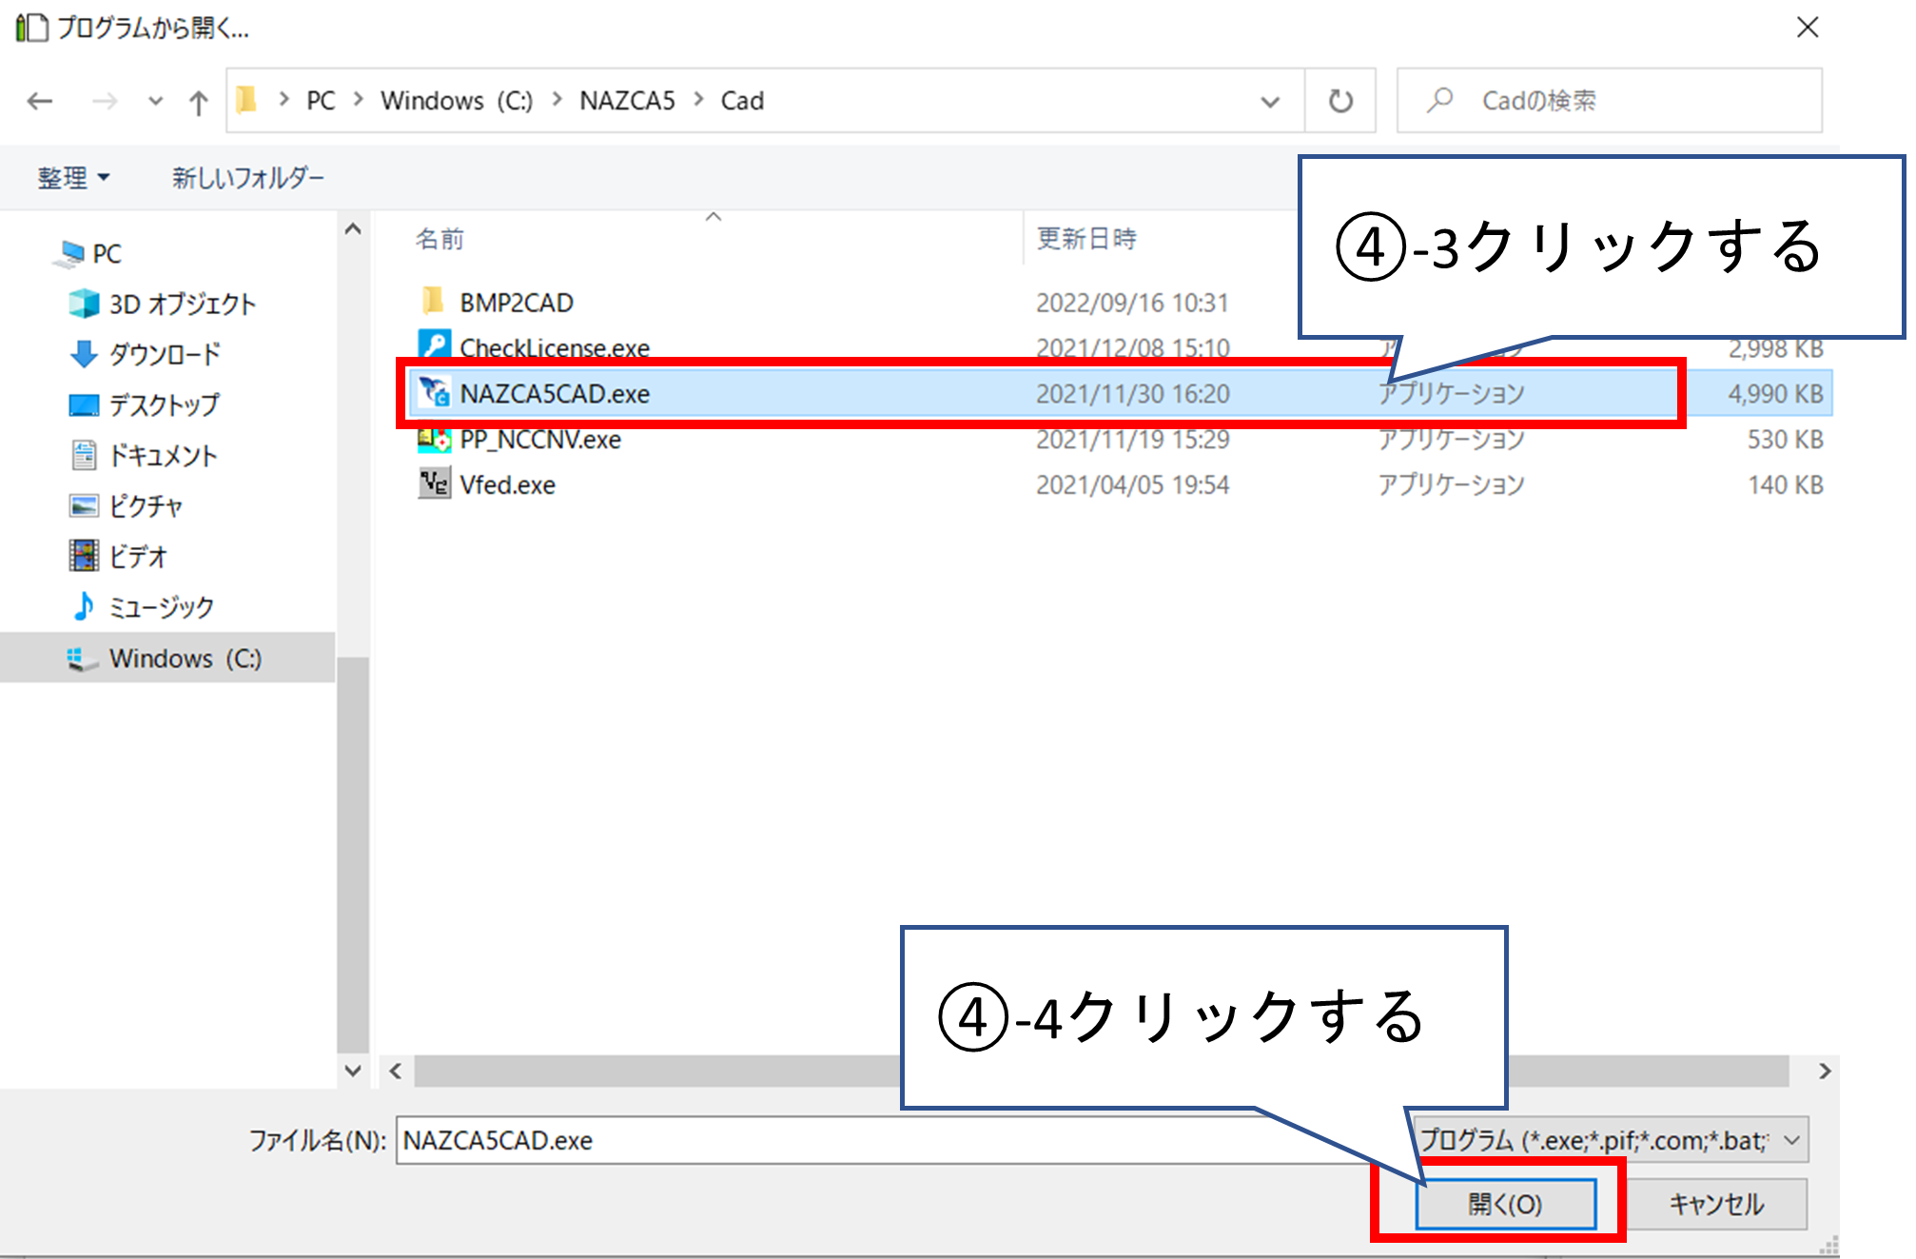This screenshot has height=1259, width=1916.
Task: Click the Cadの検索 search box
Action: 1609,101
